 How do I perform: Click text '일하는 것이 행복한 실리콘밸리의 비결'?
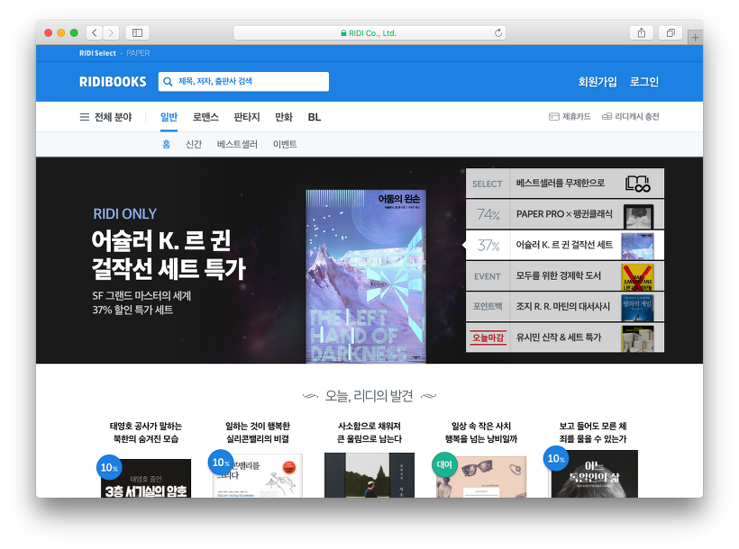pyautogui.click(x=258, y=432)
